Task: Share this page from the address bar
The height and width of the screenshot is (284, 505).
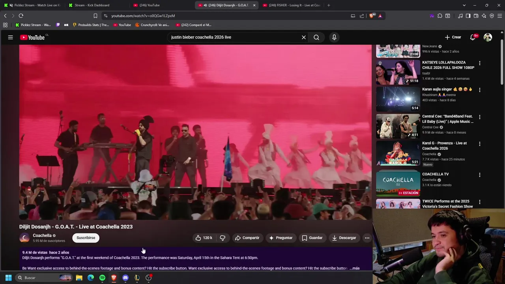Action: (362, 16)
